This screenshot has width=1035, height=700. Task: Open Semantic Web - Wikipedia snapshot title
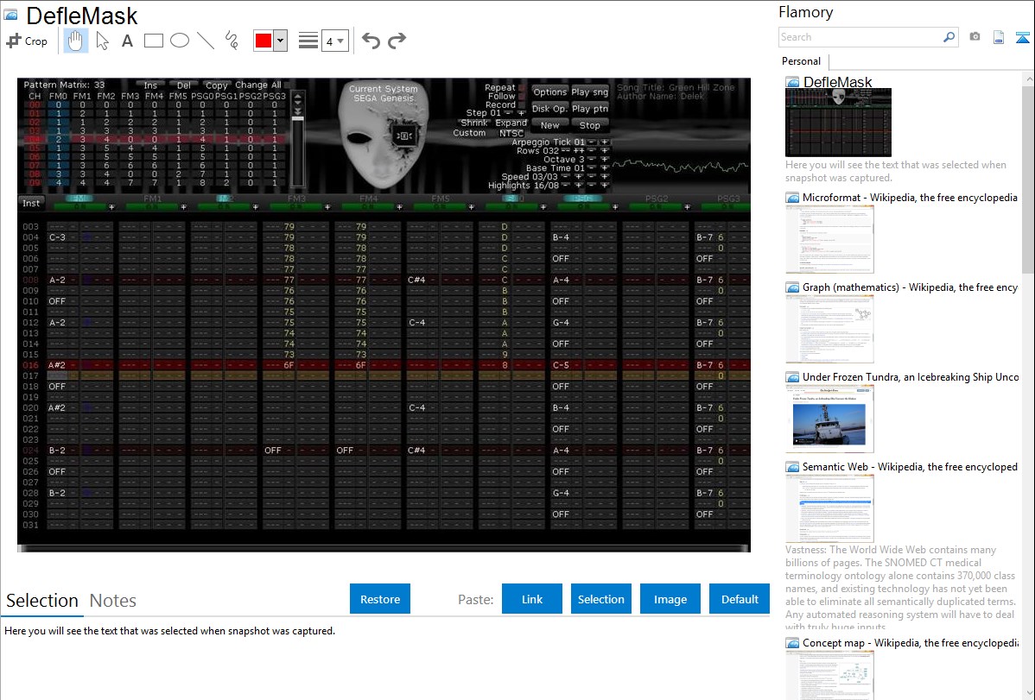point(910,467)
